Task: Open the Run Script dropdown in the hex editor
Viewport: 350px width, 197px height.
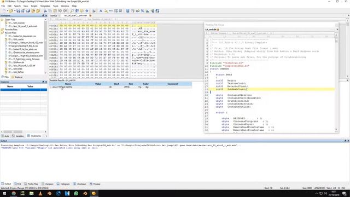Action: 78,20
